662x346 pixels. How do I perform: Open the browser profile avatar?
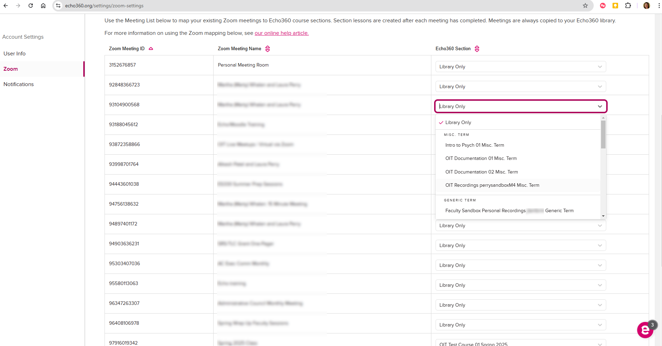point(647,6)
